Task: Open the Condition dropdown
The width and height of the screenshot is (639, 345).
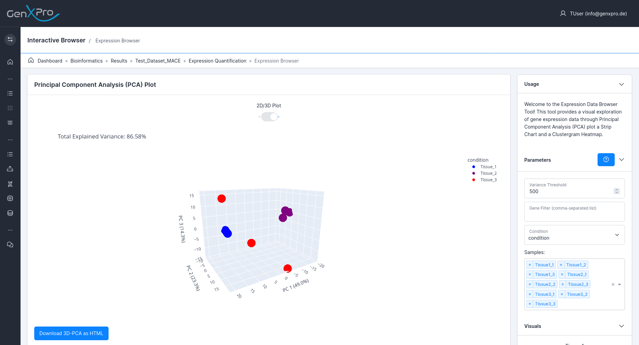Action: tap(575, 235)
